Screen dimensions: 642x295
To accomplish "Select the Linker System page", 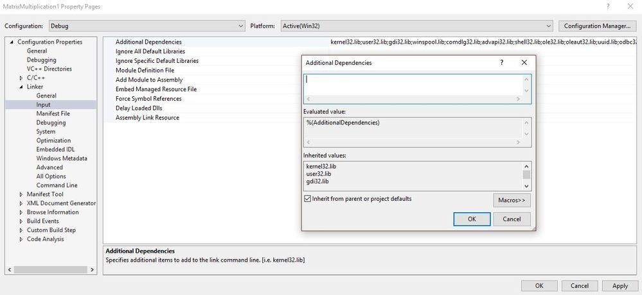I will click(x=46, y=131).
